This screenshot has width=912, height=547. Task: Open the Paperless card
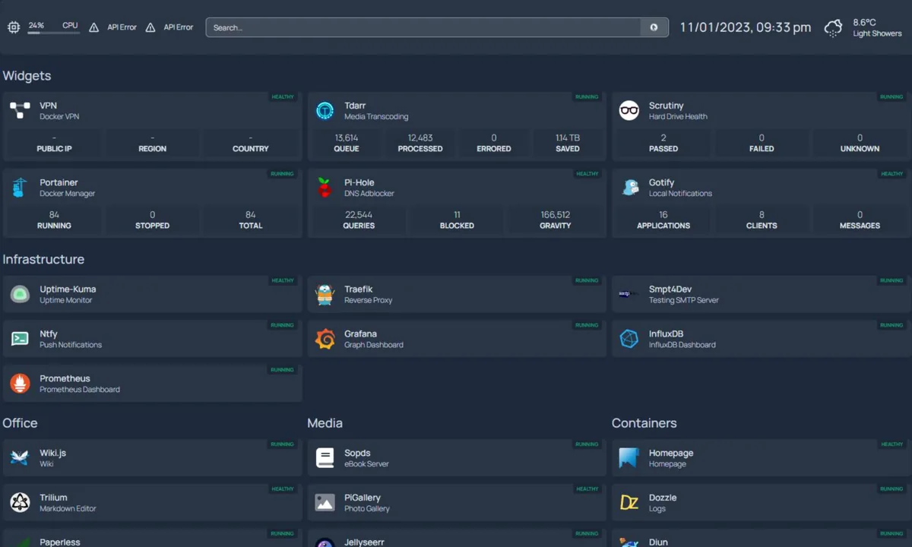coord(152,538)
